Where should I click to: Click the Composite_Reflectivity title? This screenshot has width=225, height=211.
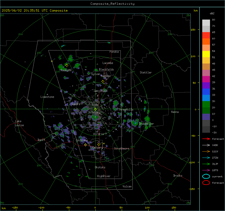coord(112,4)
